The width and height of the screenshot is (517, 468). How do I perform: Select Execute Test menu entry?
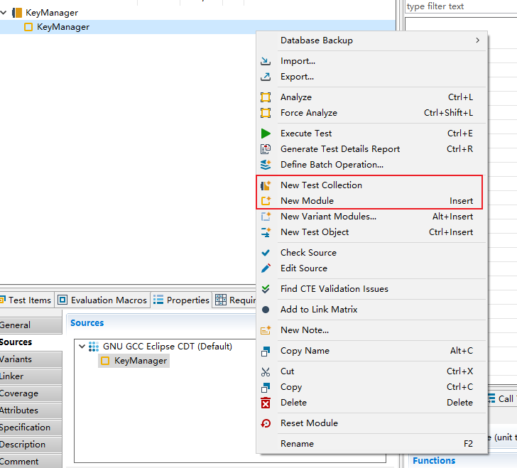pos(371,134)
